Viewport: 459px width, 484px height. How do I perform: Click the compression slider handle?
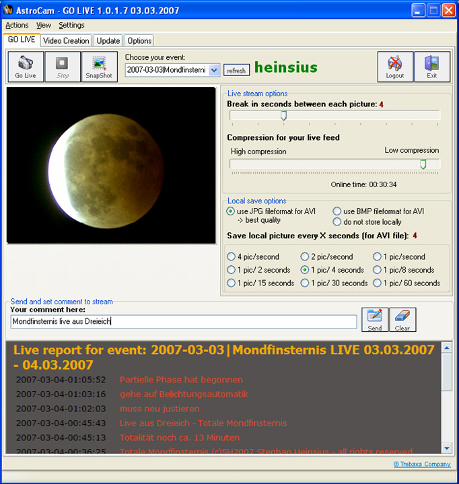click(423, 164)
